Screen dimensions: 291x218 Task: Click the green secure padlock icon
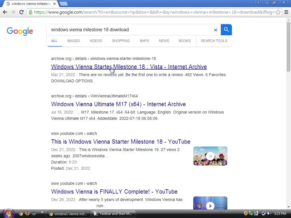click(30, 12)
